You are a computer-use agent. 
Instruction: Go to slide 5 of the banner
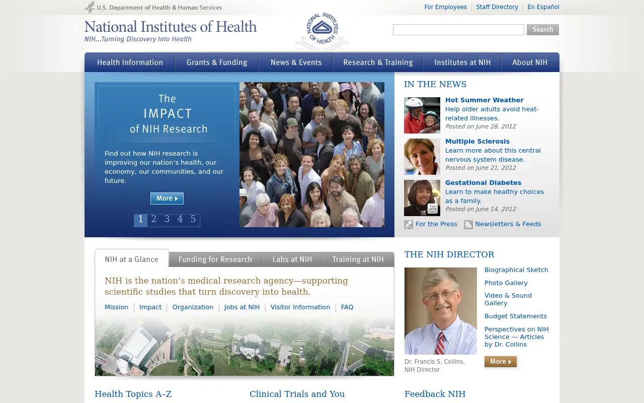[x=193, y=220]
